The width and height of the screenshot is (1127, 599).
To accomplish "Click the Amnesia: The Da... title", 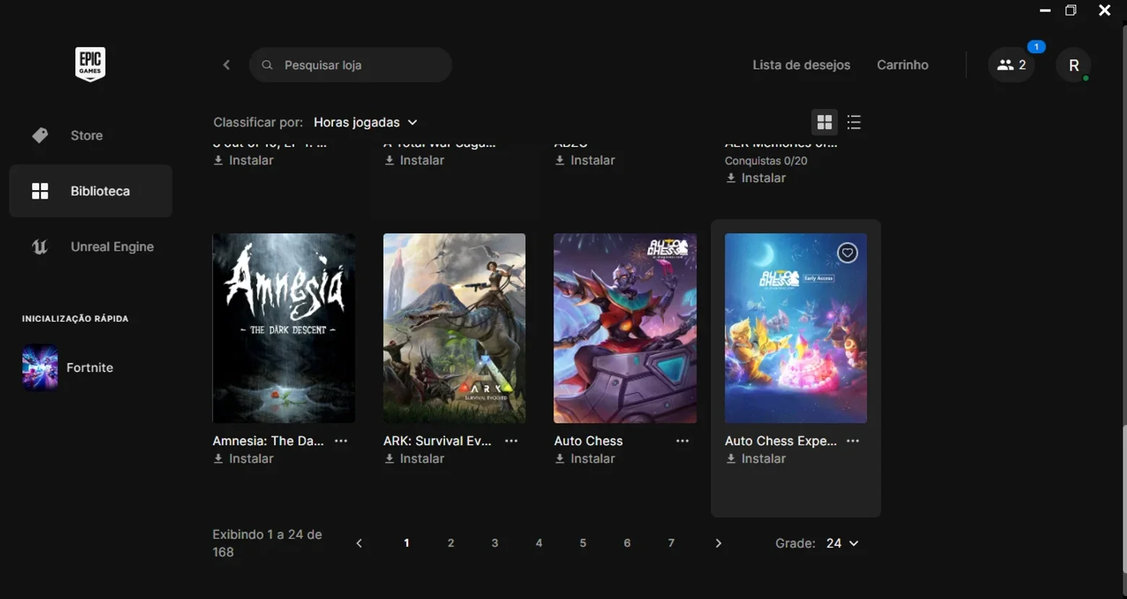I will (x=268, y=441).
